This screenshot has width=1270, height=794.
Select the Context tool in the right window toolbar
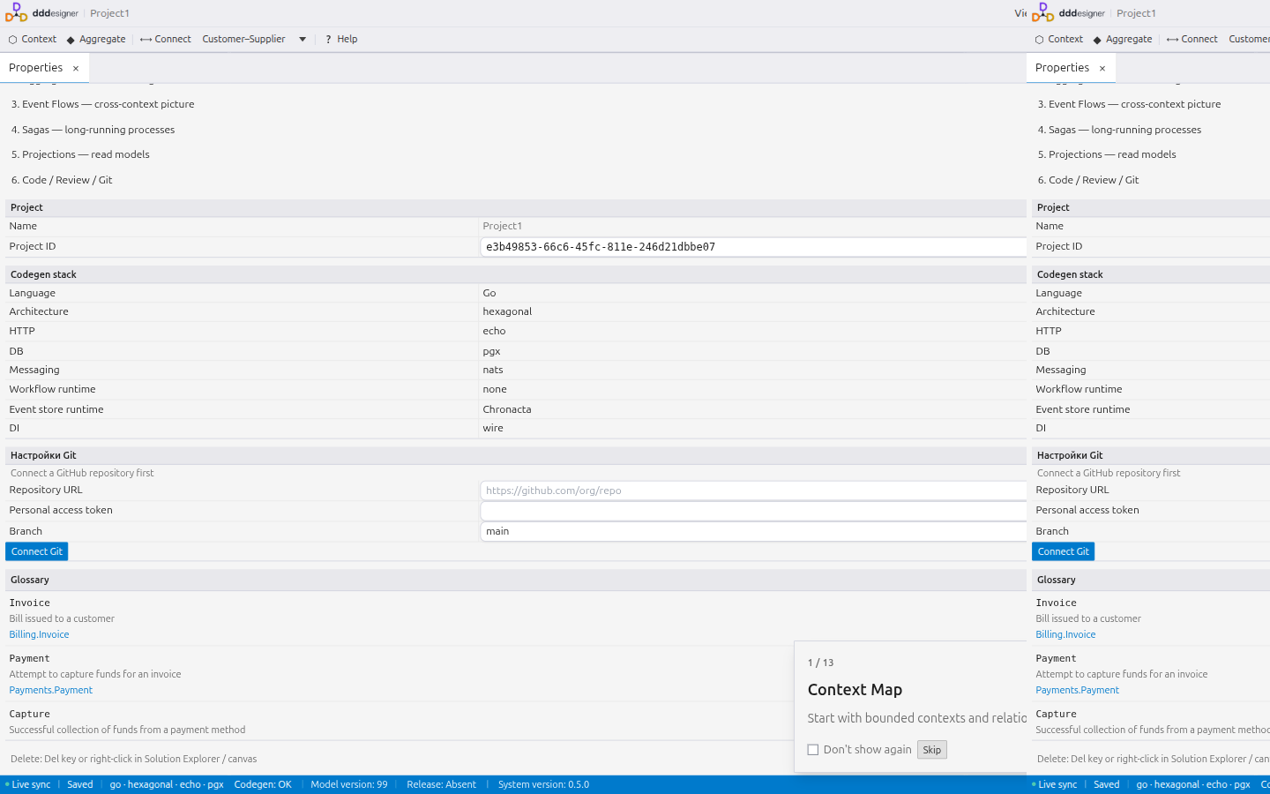point(1059,39)
